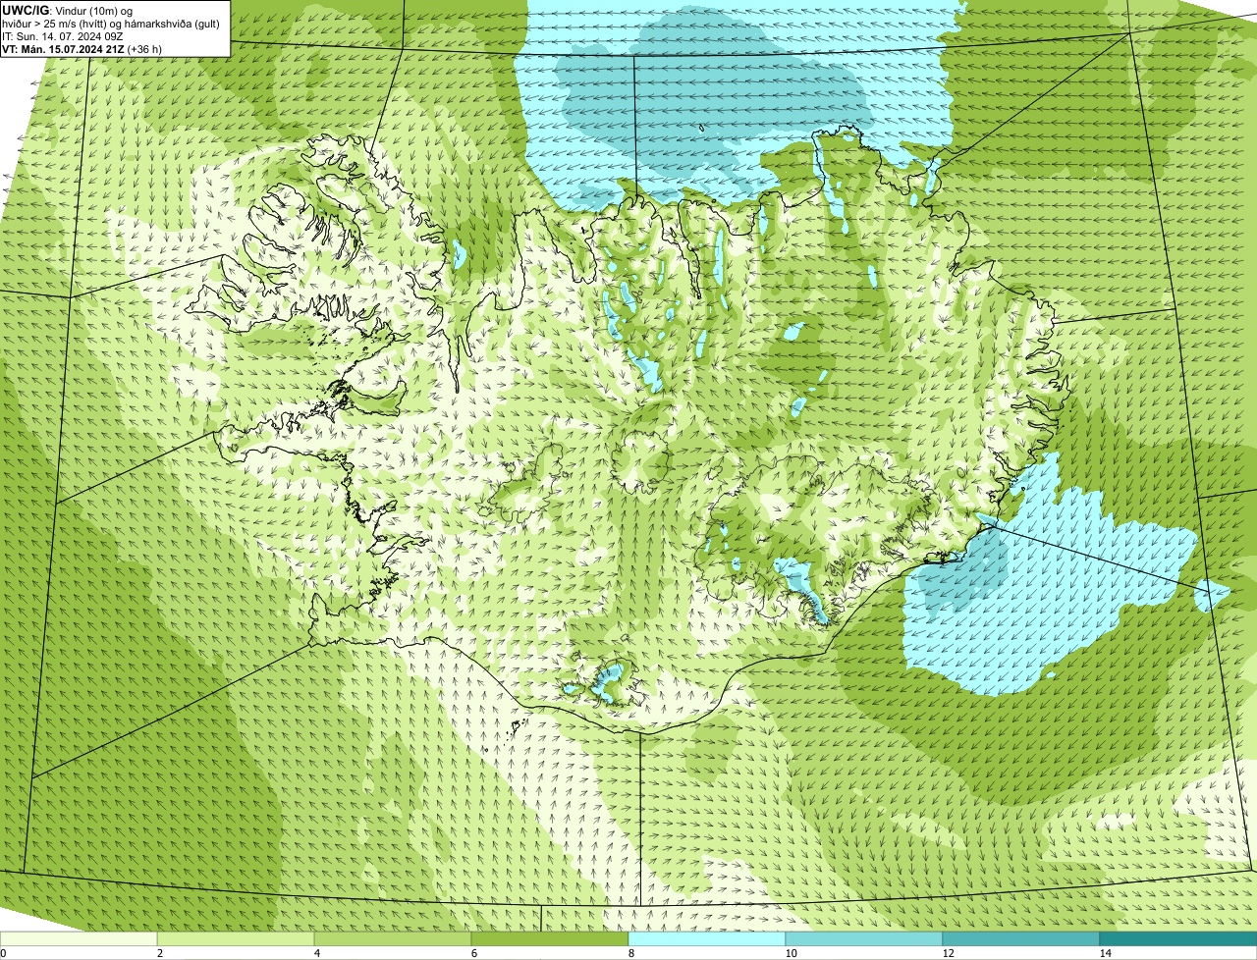The image size is (1257, 960).
Task: Click the '12' tick label under the color bar
Action: [948, 953]
